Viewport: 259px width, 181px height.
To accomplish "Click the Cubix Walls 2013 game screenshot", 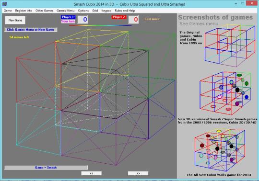I will (x=220, y=150).
